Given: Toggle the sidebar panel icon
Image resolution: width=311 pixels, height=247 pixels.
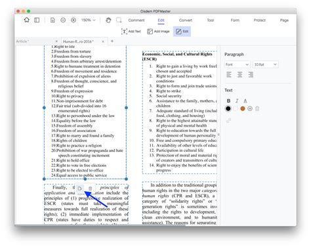Looking at the screenshot, I should [37, 20].
